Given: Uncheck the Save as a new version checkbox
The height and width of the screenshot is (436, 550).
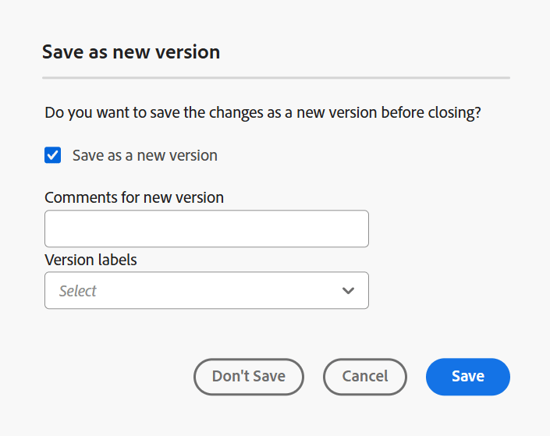Looking at the screenshot, I should point(53,155).
